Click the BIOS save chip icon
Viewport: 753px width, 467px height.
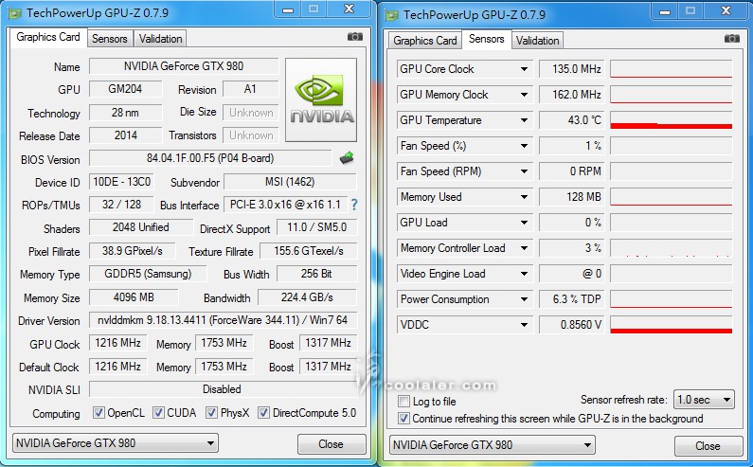(x=347, y=158)
